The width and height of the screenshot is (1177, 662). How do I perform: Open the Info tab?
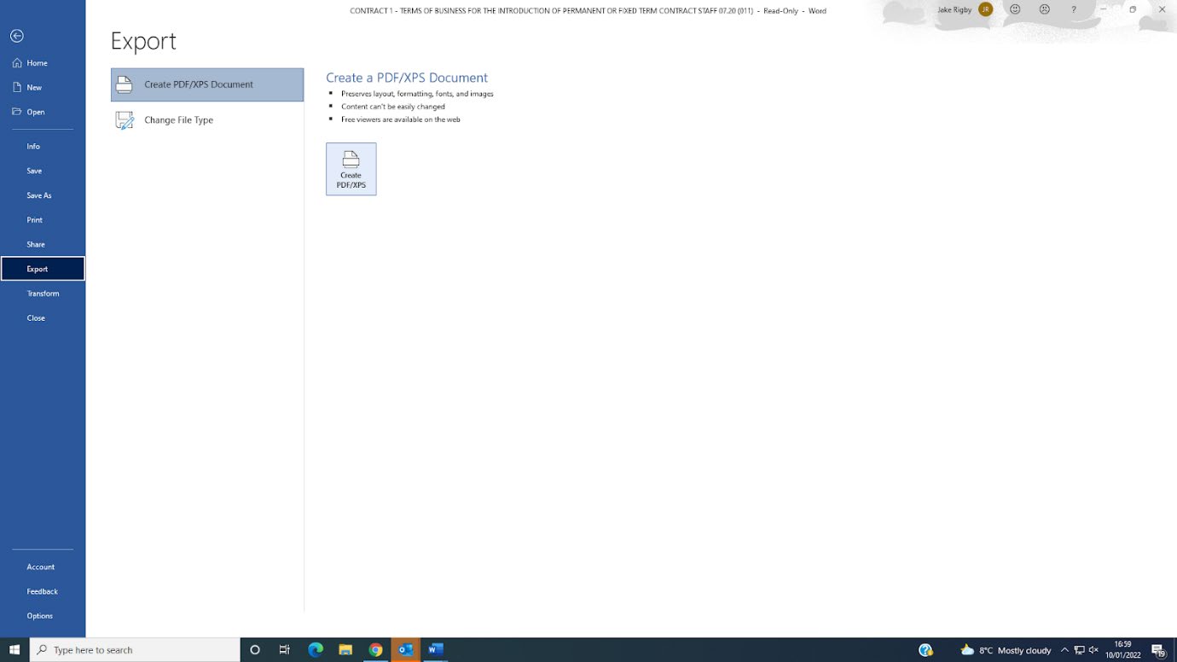pyautogui.click(x=33, y=147)
